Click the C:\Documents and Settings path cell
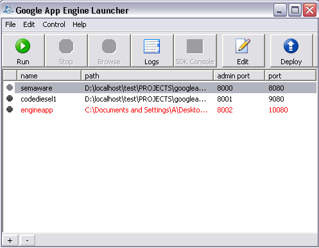 coord(146,110)
